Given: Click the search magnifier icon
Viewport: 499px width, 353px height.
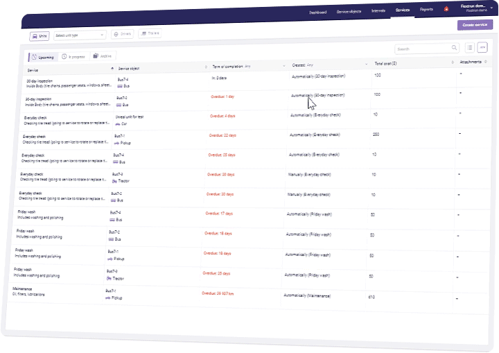Looking at the screenshot, I should coord(455,49).
